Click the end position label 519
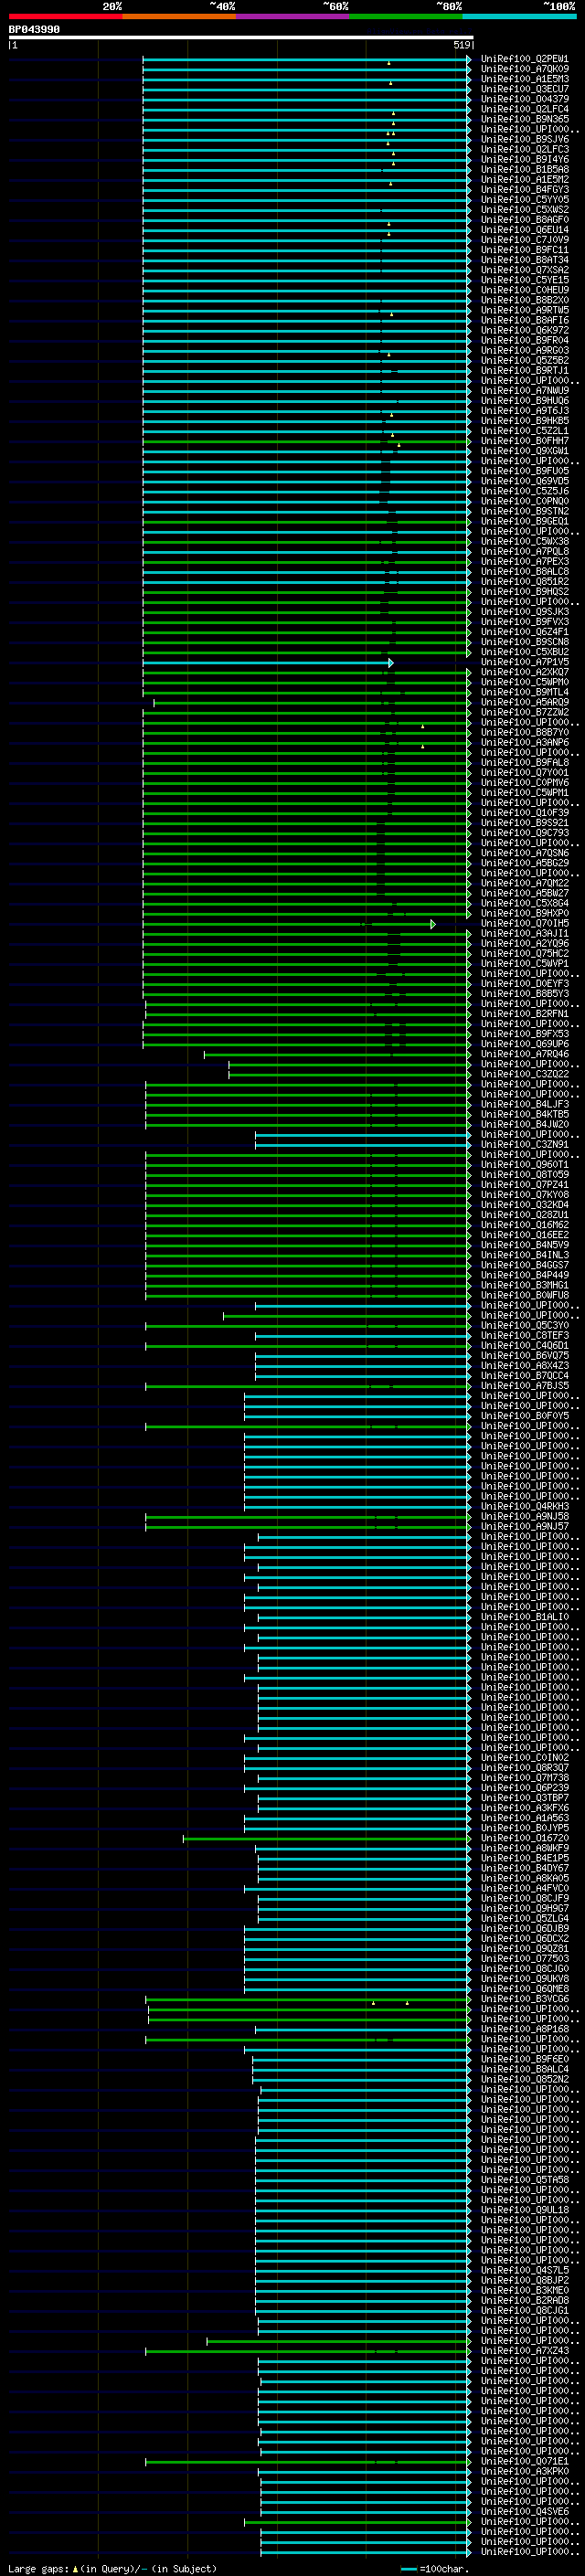This screenshot has height=2576, width=585. pos(461,45)
